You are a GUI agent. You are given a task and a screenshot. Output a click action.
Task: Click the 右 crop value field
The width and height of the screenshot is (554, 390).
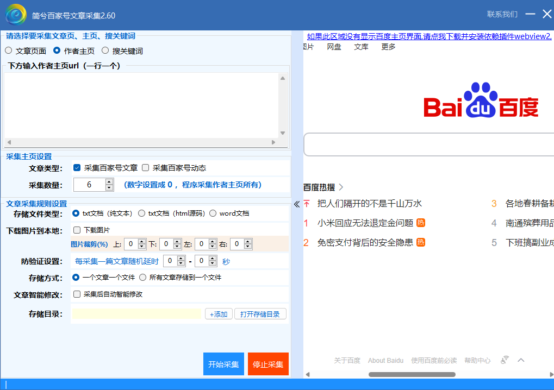[236, 244]
